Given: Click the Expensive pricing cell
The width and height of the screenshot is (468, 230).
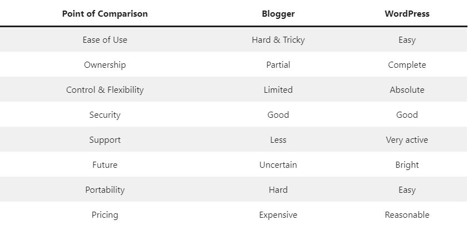Looking at the screenshot, I should coord(278,215).
